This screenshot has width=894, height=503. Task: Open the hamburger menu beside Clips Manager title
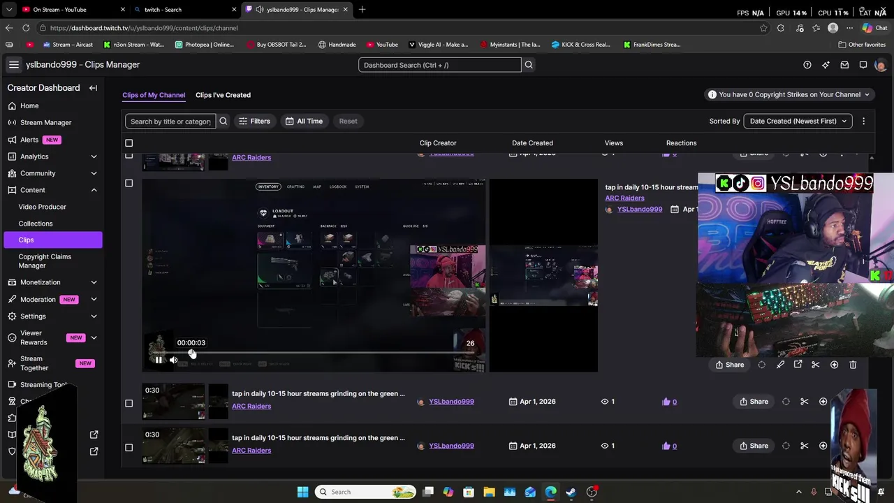tap(13, 64)
